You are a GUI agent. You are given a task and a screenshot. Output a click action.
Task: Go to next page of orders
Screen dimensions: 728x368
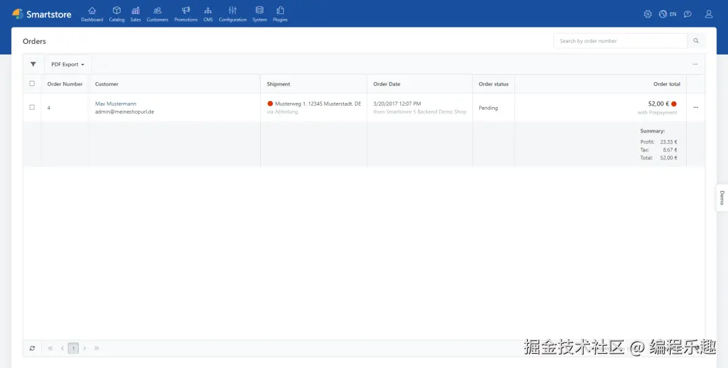point(84,348)
